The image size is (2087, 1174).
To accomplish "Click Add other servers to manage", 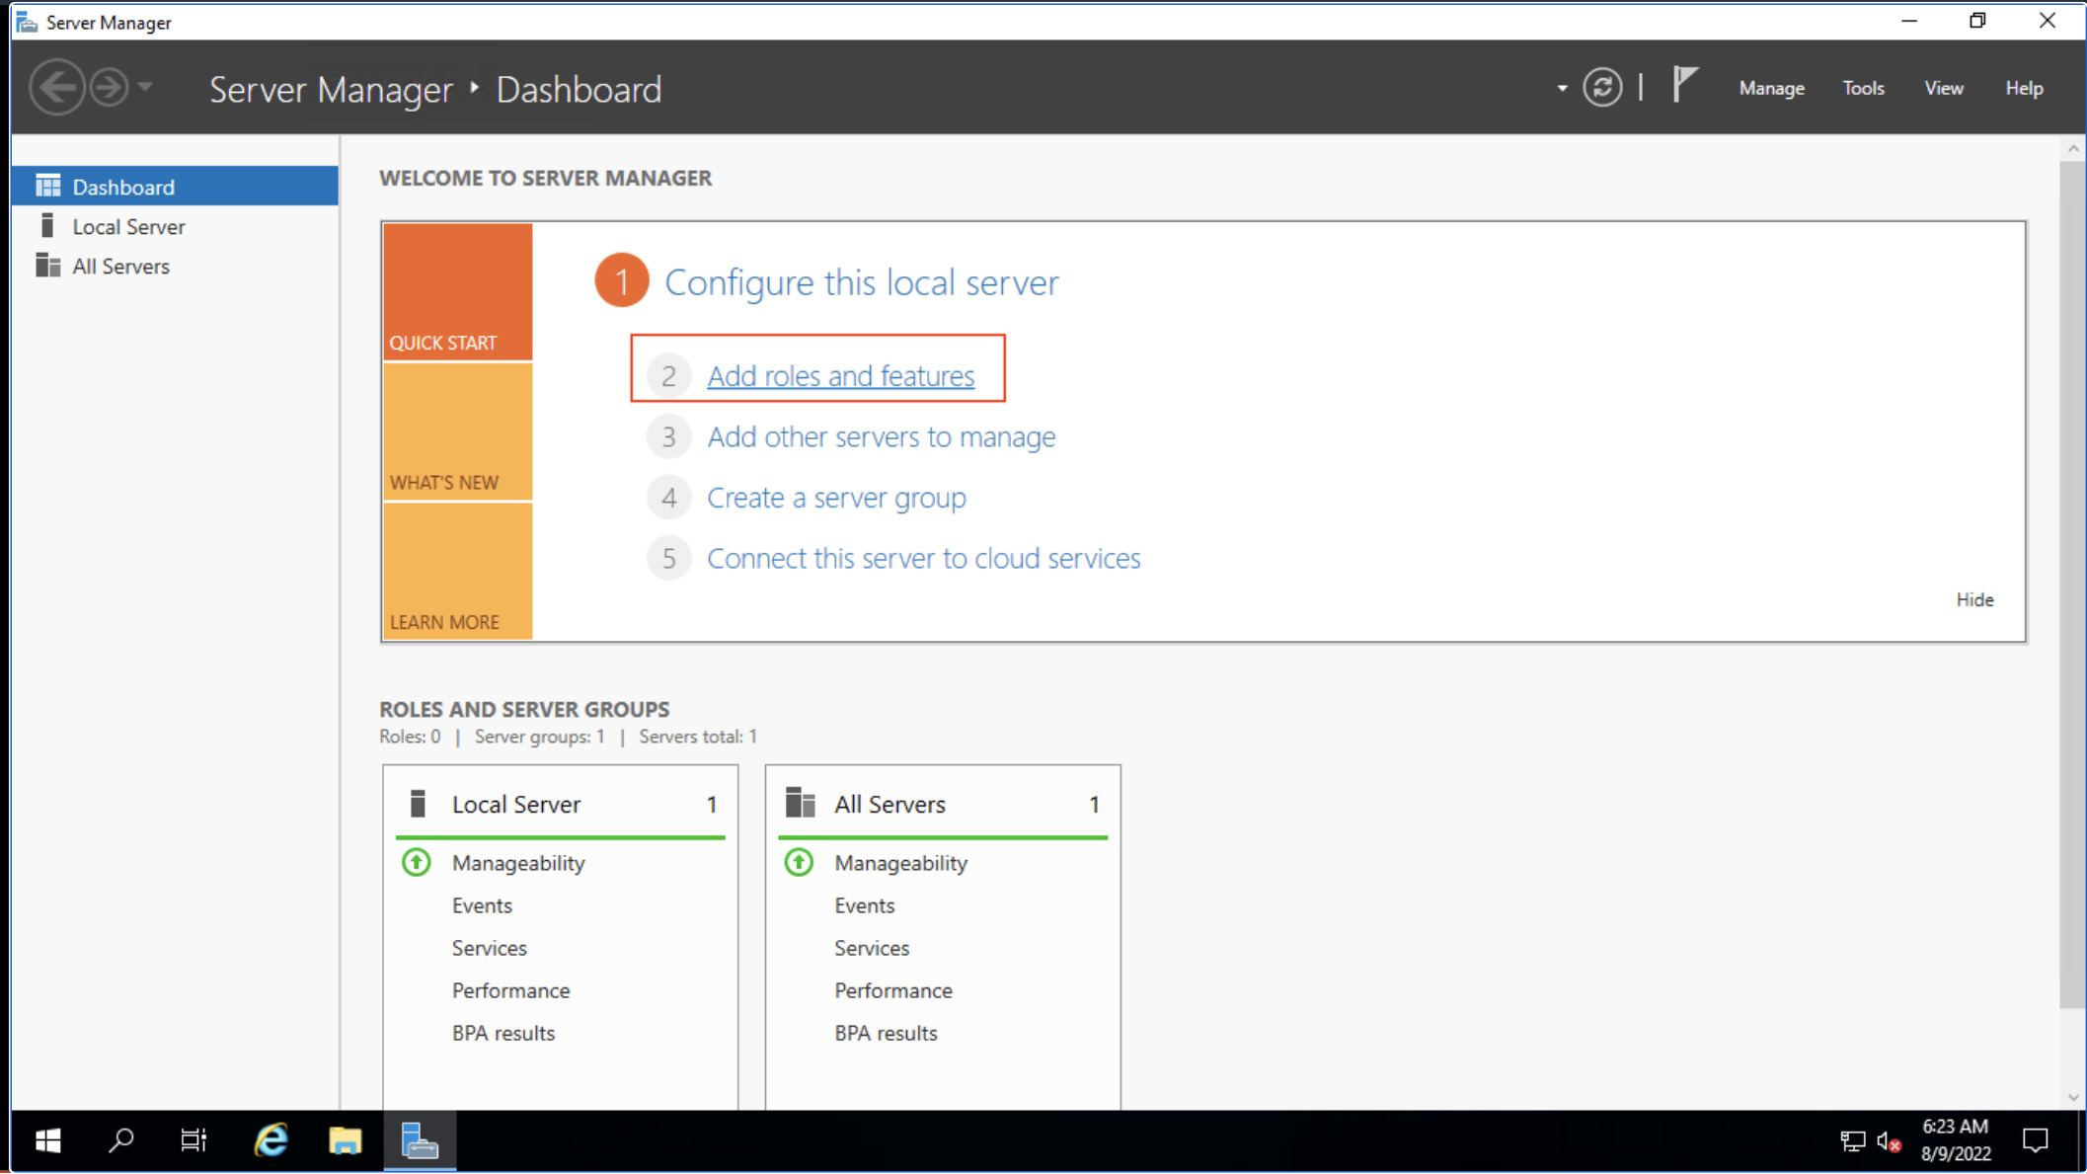I will pyautogui.click(x=881, y=437).
